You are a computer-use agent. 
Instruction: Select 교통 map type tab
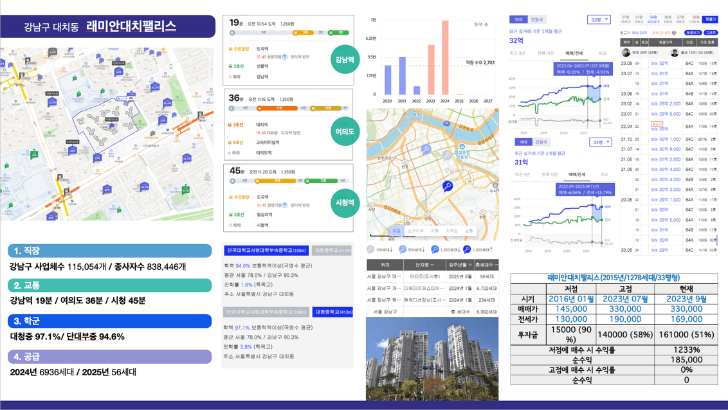(x=469, y=231)
